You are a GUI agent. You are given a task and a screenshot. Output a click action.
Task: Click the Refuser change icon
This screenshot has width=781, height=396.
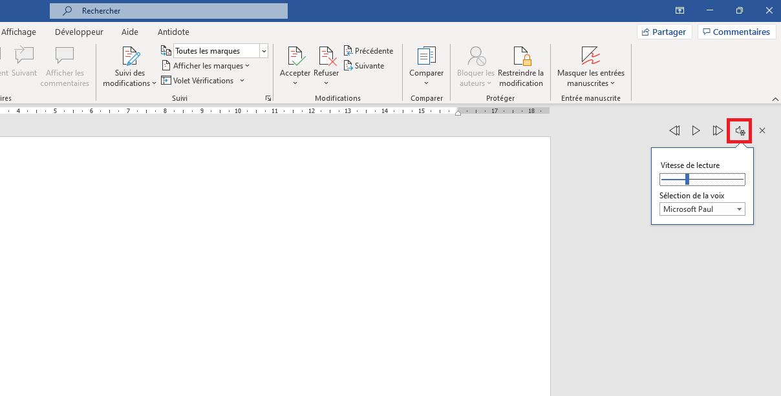point(326,56)
